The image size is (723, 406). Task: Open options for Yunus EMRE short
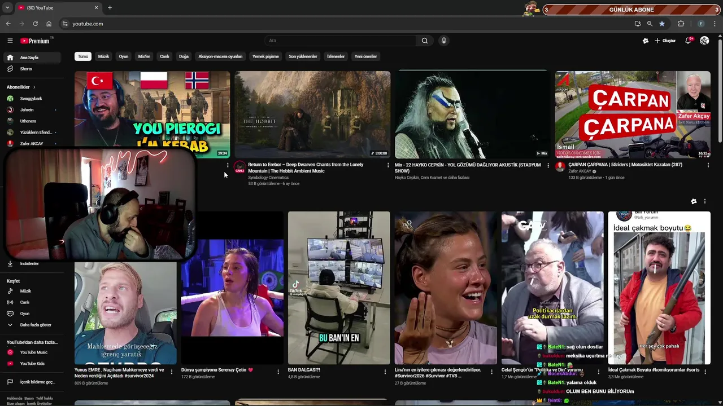click(x=171, y=372)
